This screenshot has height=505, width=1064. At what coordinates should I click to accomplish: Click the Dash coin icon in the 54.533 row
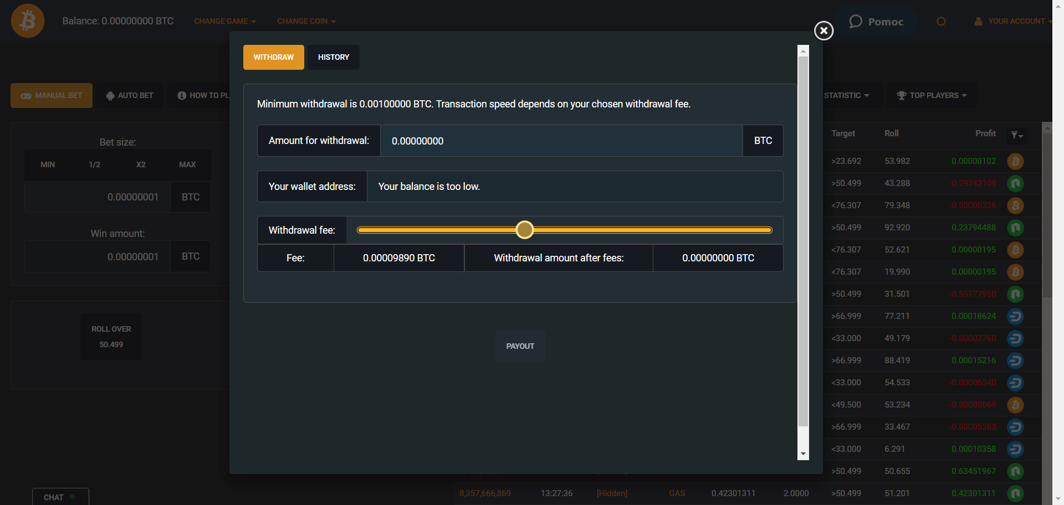click(x=1015, y=383)
